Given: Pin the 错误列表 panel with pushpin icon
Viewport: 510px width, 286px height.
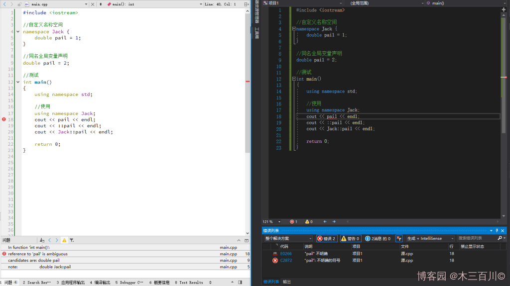Looking at the screenshot, I should [x=497, y=231].
